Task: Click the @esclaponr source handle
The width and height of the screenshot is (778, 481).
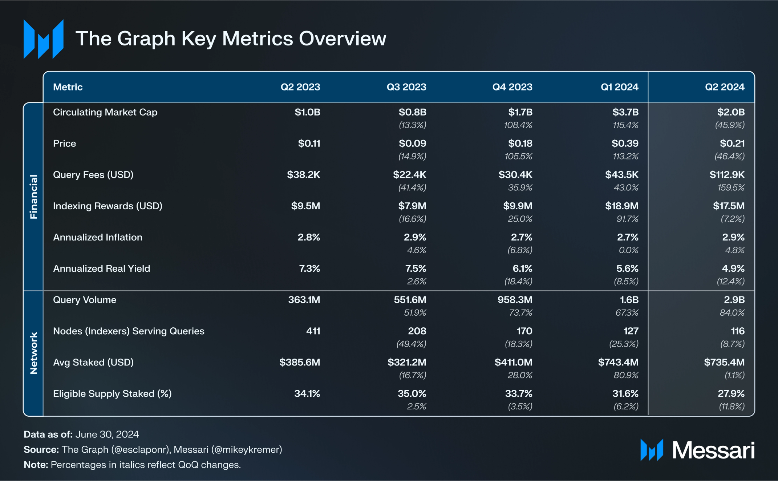Action: pyautogui.click(x=140, y=450)
